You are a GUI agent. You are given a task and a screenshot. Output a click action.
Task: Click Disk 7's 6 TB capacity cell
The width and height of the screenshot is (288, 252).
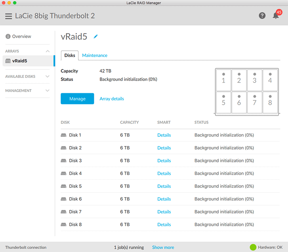[125, 212]
